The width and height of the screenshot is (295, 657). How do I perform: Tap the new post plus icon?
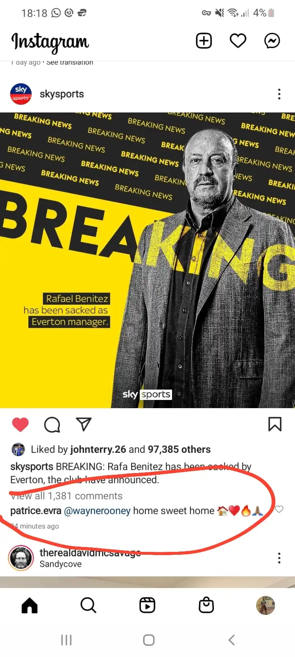pyautogui.click(x=204, y=41)
